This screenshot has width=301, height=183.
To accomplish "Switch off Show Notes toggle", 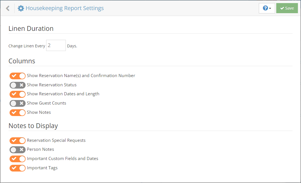I will (x=17, y=113).
